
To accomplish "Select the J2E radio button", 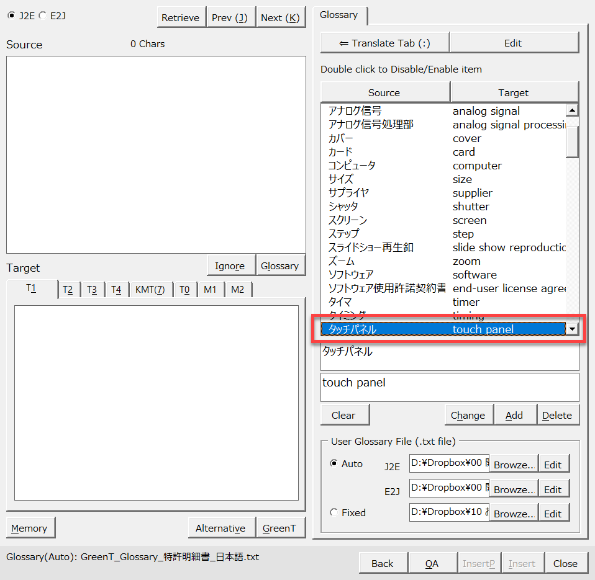I will (x=11, y=16).
